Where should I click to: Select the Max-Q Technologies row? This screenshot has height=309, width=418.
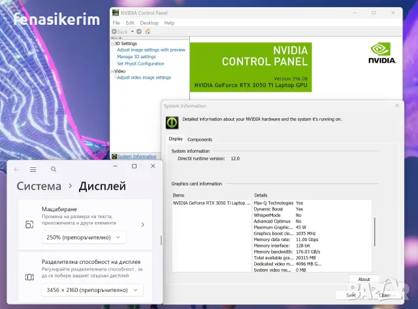click(278, 203)
